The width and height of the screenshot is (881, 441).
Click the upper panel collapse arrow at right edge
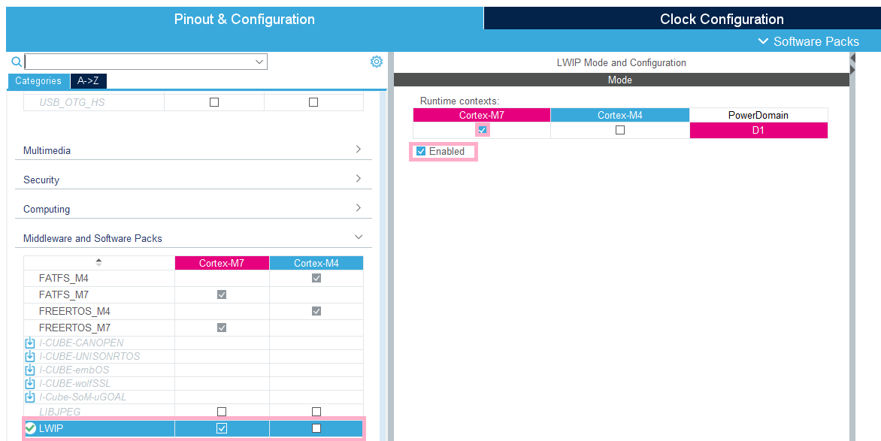coord(852,58)
